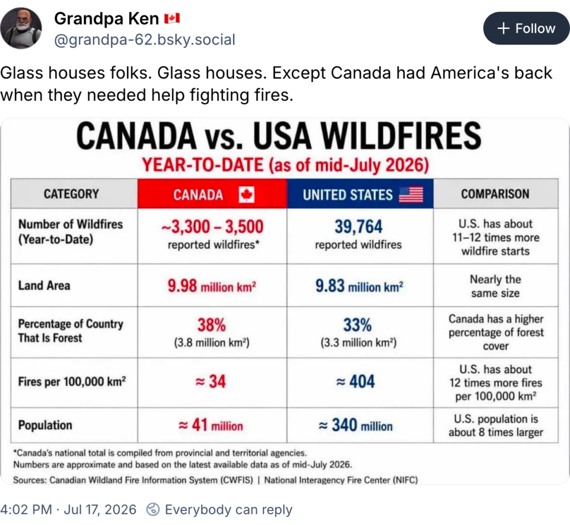Click the Sources line citing CWFIS and NIFC
Image resolution: width=570 pixels, height=525 pixels.
(215, 480)
